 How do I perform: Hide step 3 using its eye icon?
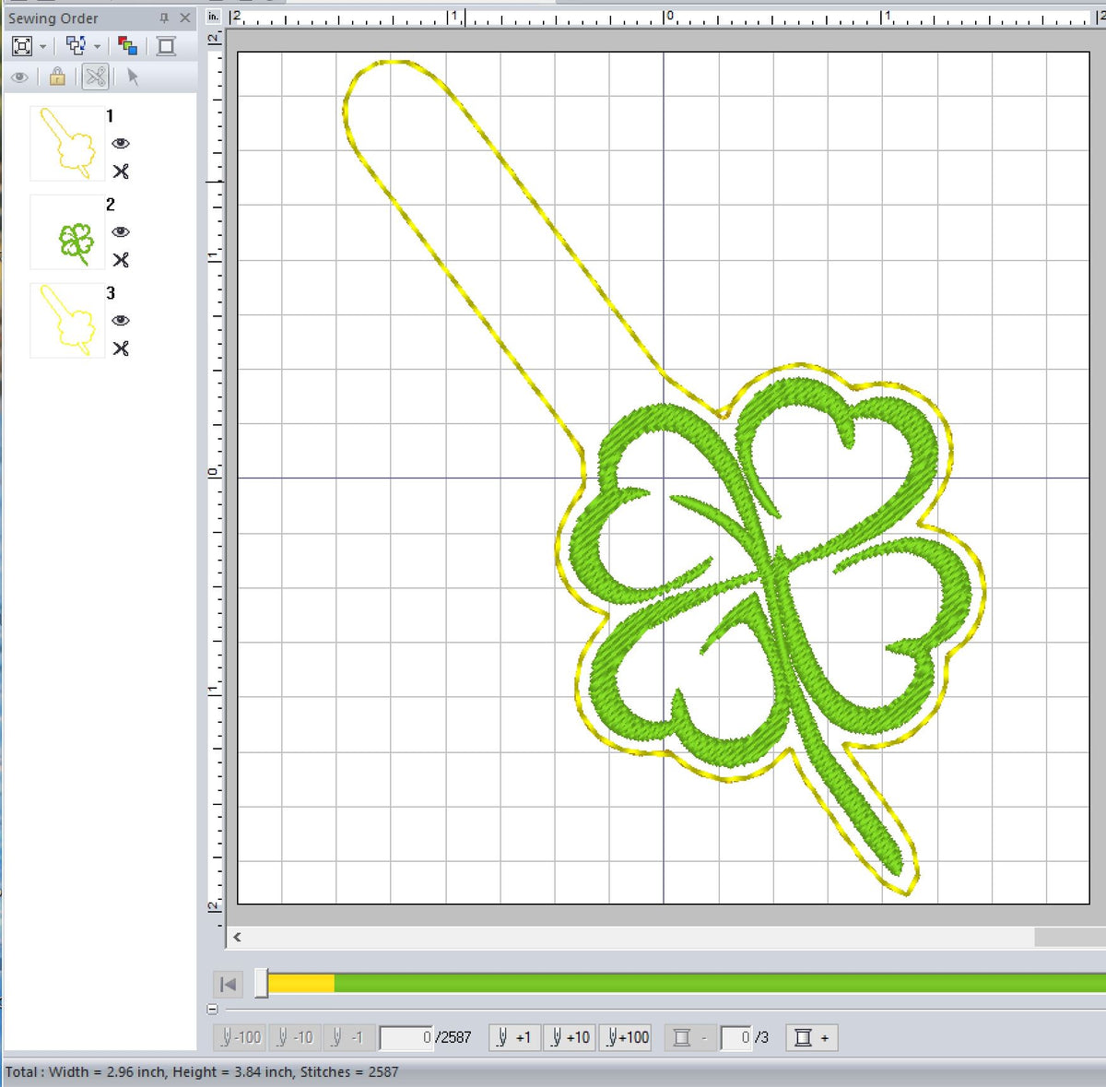click(x=121, y=321)
